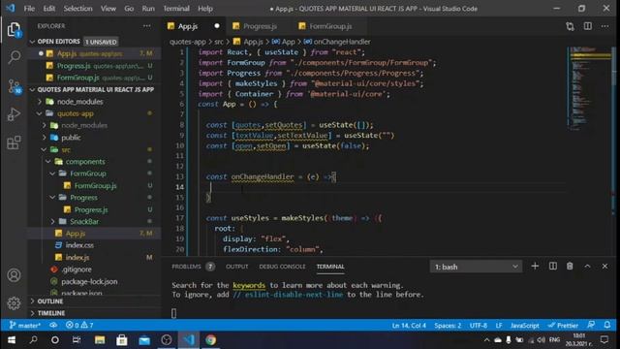620x349 pixels.
Task: Open the Manage gear settings icon
Action: tap(14, 303)
